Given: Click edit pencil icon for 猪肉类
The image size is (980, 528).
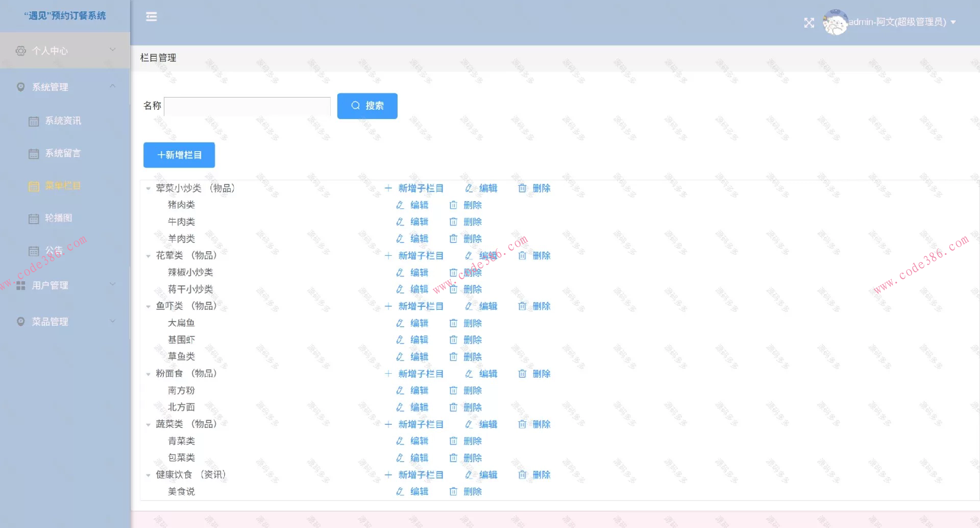Looking at the screenshot, I should tap(400, 205).
